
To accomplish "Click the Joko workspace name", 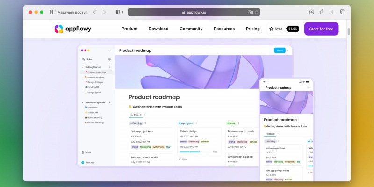I will pos(89,59).
